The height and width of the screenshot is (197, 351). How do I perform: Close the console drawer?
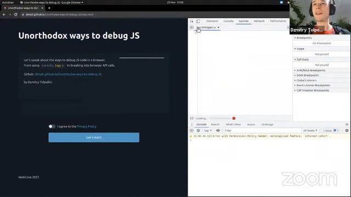(347, 124)
